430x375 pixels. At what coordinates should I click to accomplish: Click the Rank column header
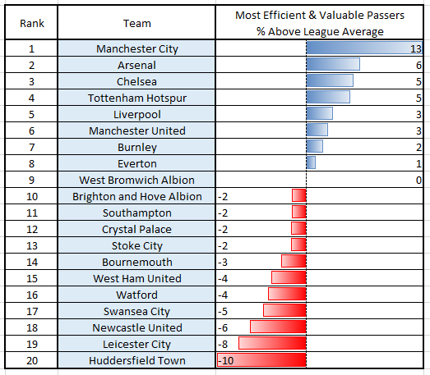[31, 23]
